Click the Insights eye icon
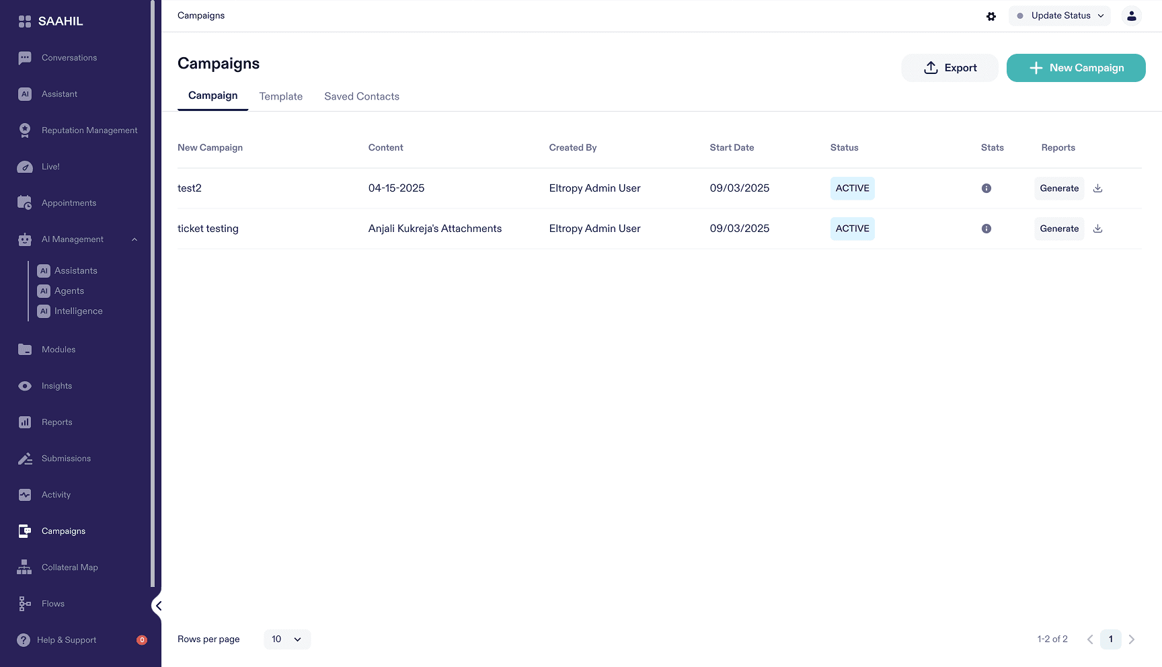 point(25,386)
